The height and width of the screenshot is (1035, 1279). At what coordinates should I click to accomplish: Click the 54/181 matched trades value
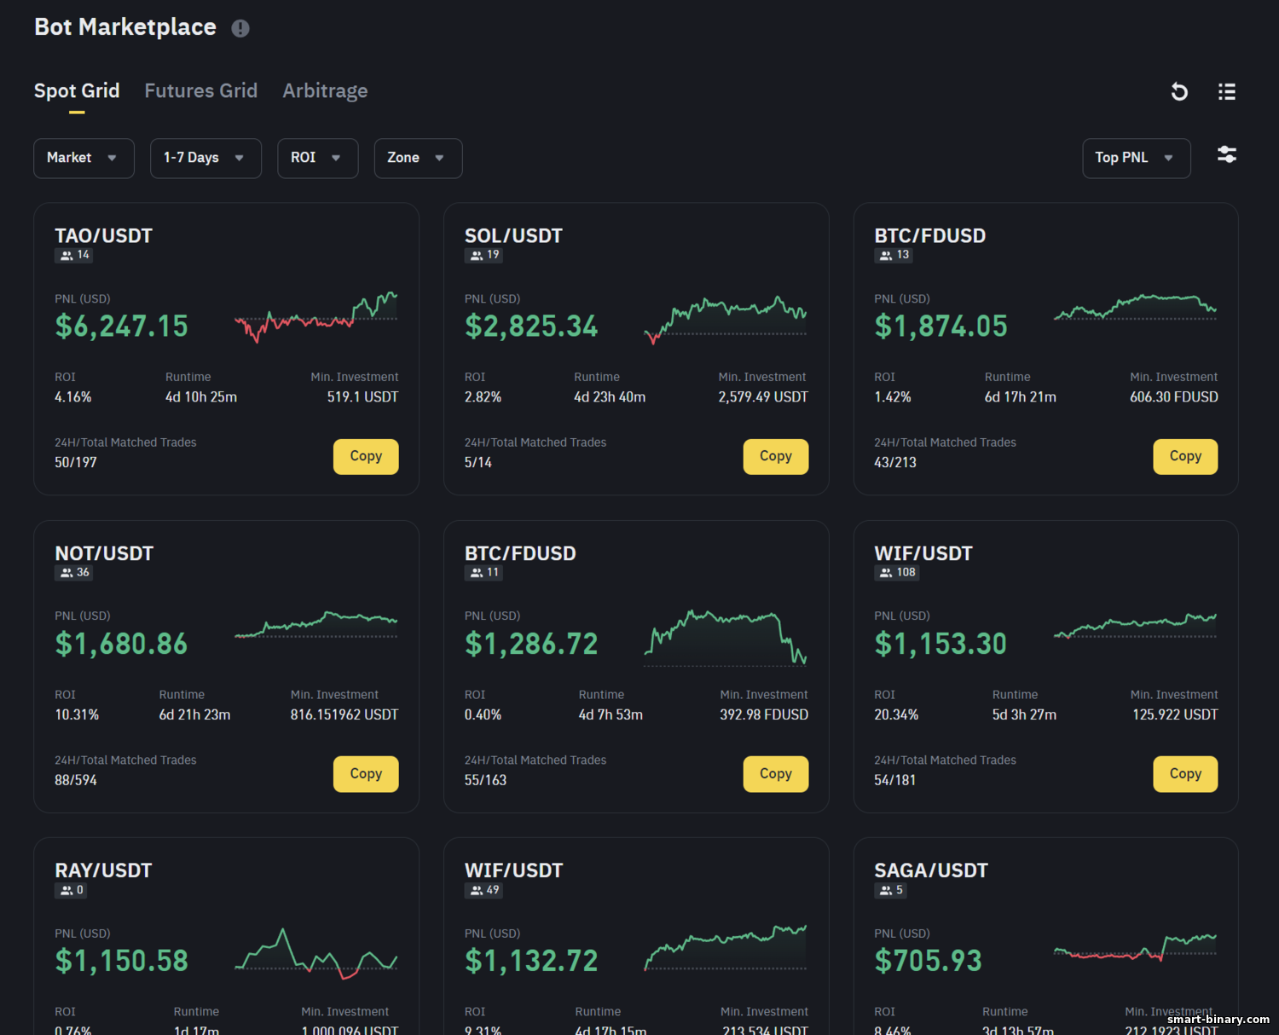894,781
